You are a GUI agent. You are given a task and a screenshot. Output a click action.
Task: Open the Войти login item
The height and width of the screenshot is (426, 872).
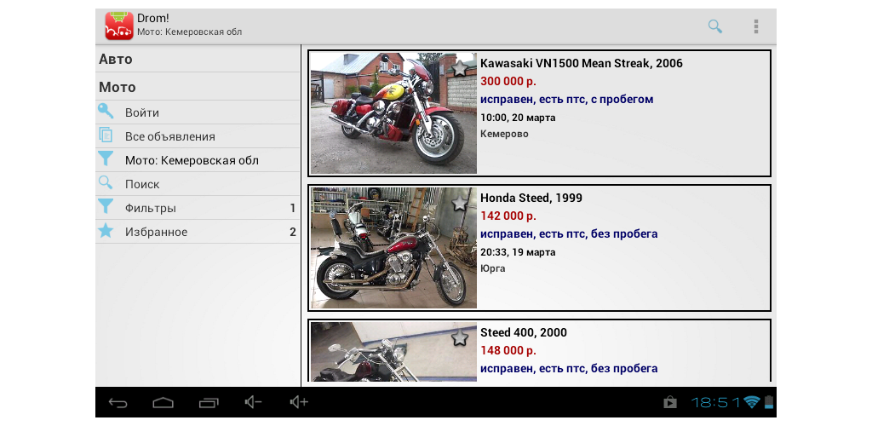(198, 112)
